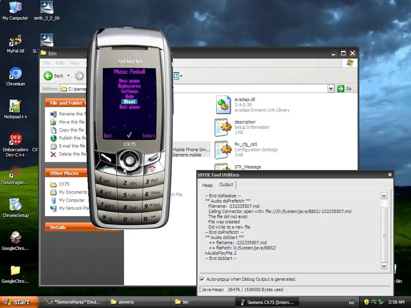Viewport: 411px width, 308px height.
Task: Click Publish this file link
Action: [x=68, y=138]
